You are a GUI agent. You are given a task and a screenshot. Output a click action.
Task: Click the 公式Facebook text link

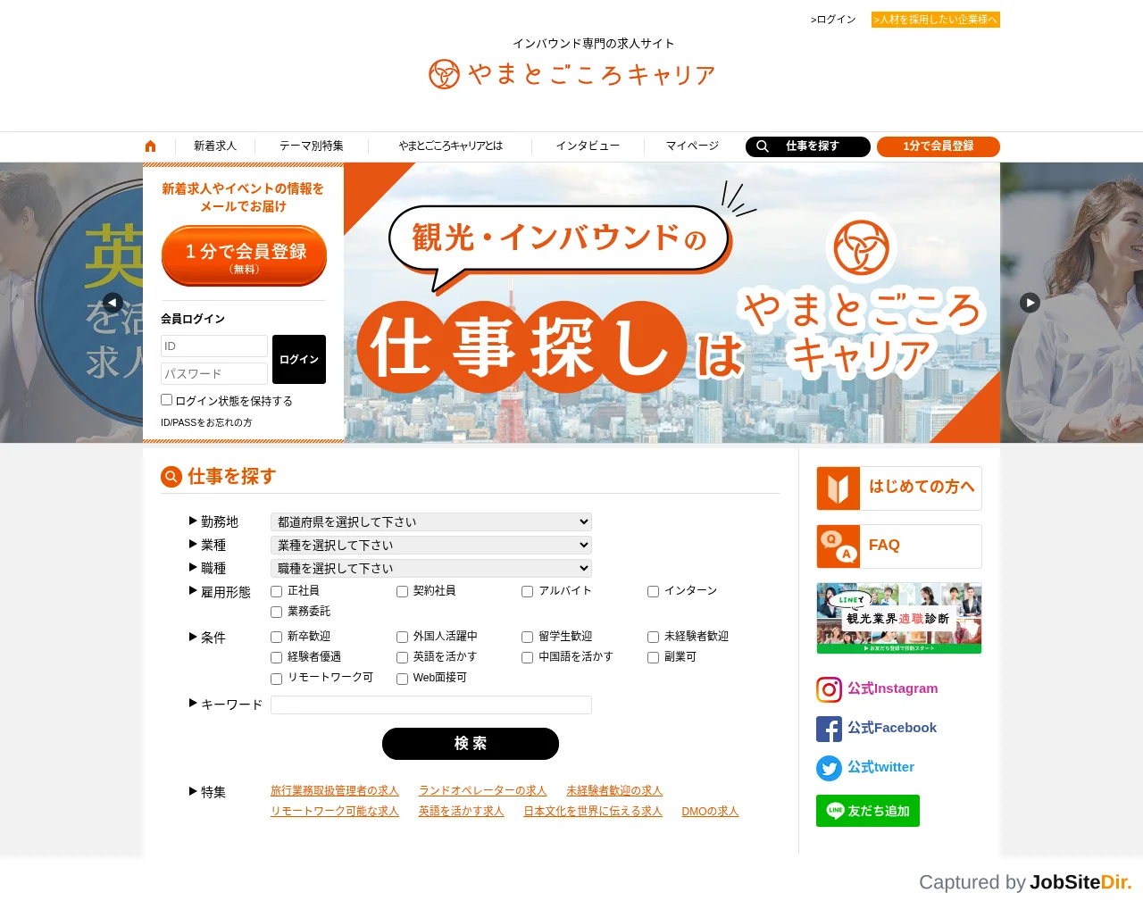tap(892, 728)
